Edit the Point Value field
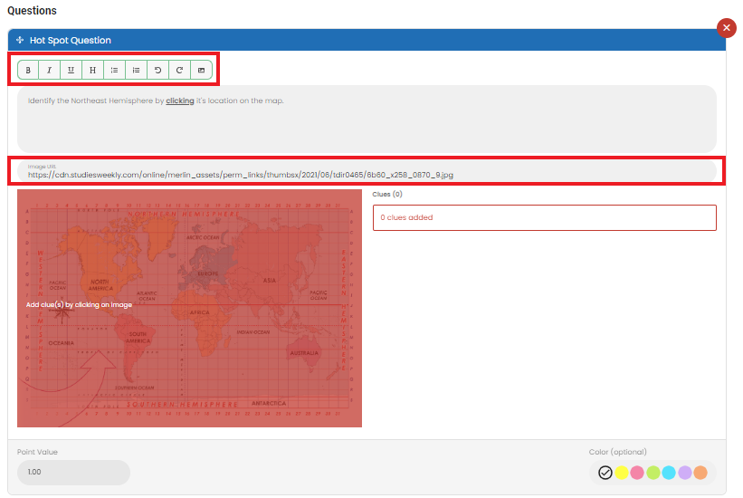Screen dimensions: 743x498 tap(73, 473)
